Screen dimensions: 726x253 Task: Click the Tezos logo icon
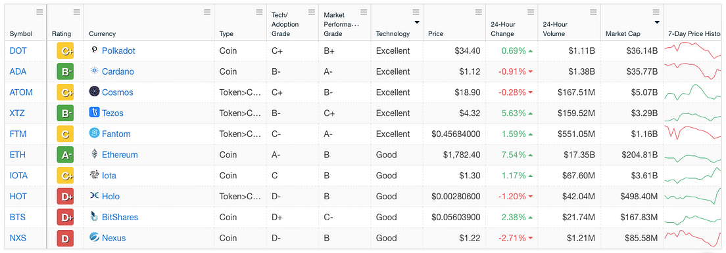tap(94, 113)
